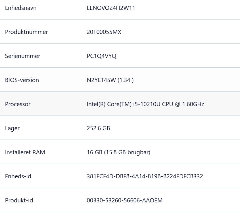Click the Serienummer label
The width and height of the screenshot is (240, 214).
[x=22, y=56]
